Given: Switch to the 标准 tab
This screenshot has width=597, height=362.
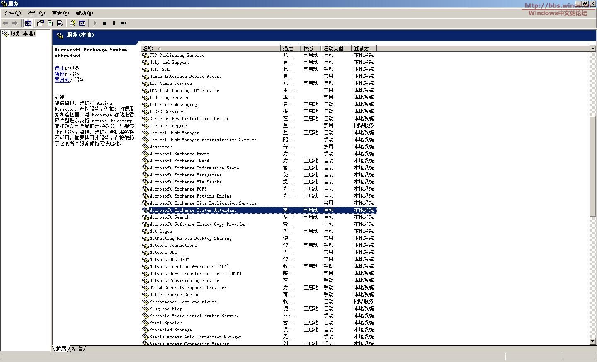Looking at the screenshot, I should [77, 349].
